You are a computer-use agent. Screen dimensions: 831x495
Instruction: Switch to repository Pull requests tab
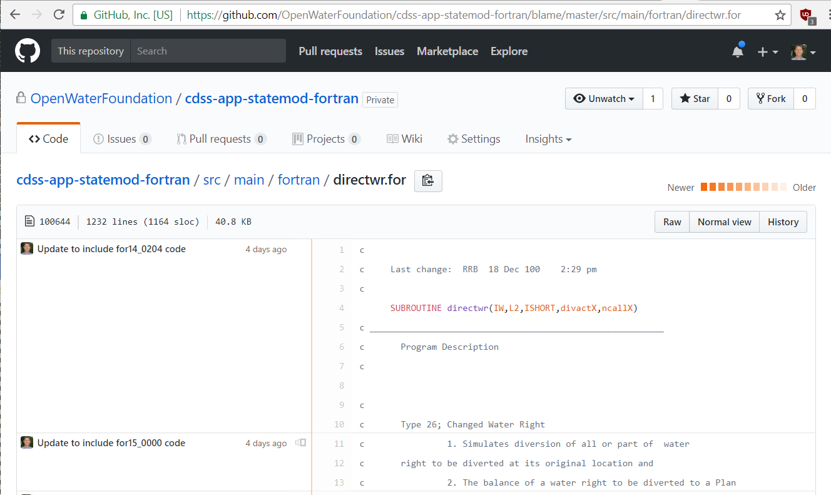click(222, 139)
